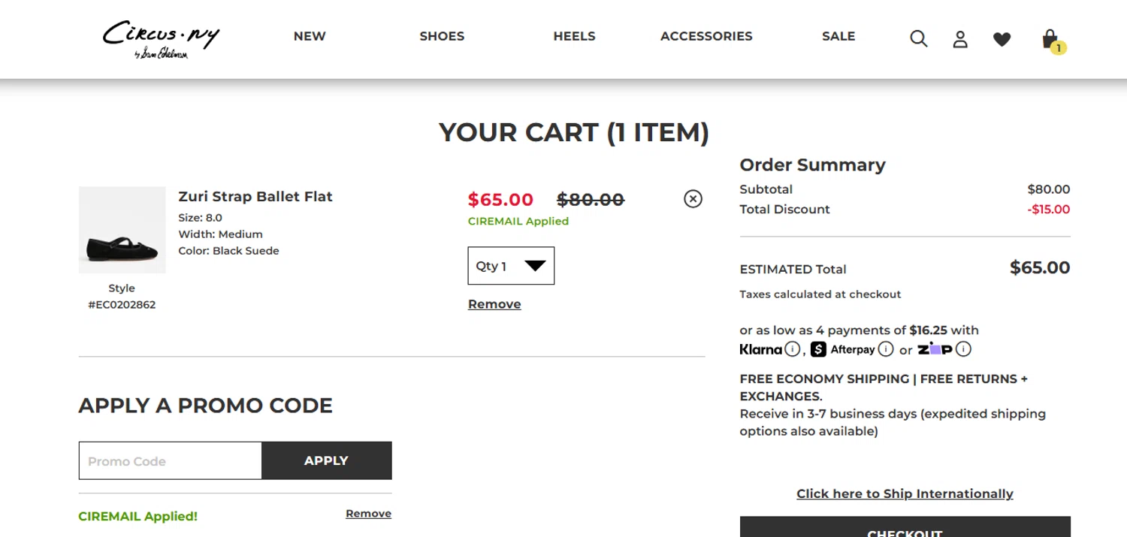Open the ACCESSORIES menu
The image size is (1127, 537).
coord(706,36)
